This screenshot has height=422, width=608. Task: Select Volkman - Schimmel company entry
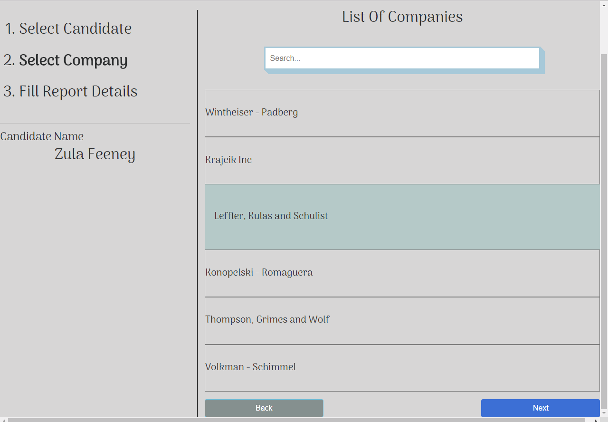tap(402, 367)
